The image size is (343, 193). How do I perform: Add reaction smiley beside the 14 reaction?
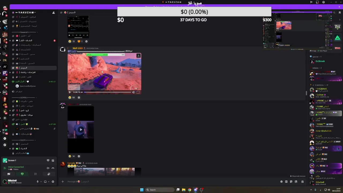tap(79, 156)
